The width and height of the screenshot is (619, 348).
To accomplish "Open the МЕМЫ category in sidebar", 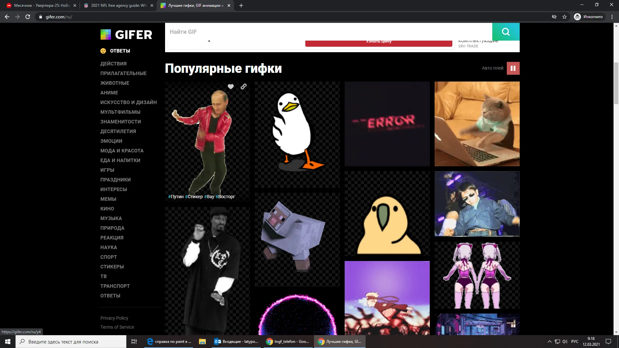I will [x=108, y=199].
